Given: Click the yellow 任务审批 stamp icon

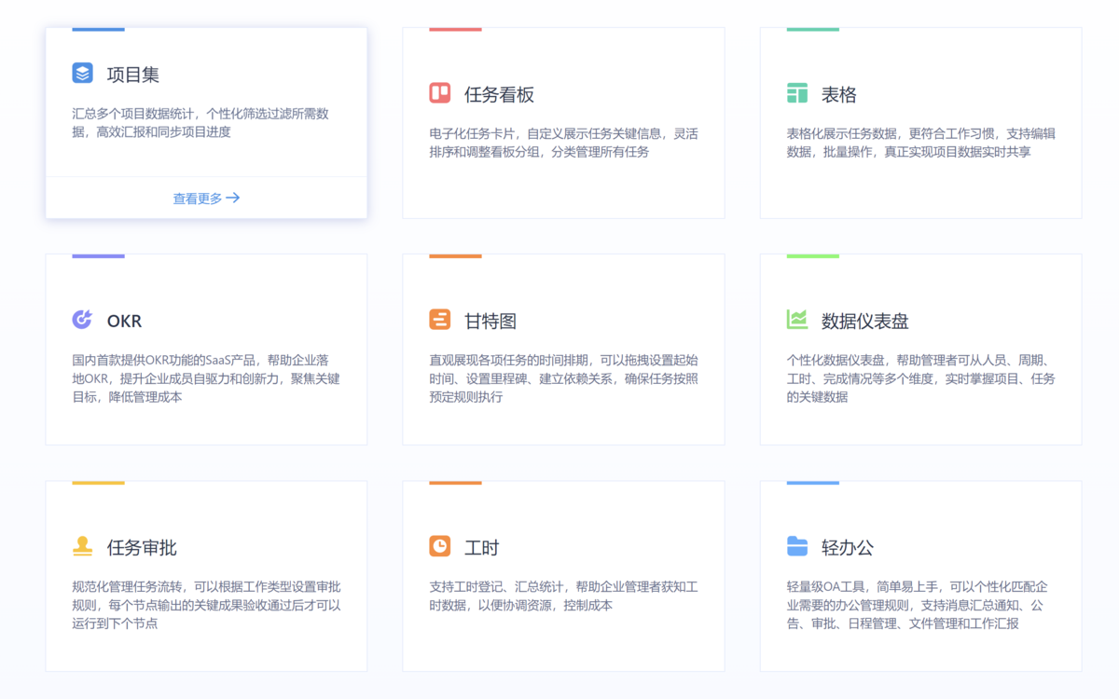Looking at the screenshot, I should [x=82, y=546].
